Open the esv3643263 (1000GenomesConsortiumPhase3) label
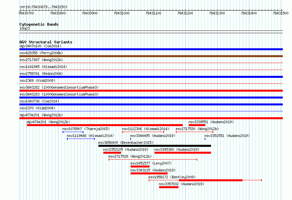This screenshot has height=200, width=292. (x=59, y=94)
